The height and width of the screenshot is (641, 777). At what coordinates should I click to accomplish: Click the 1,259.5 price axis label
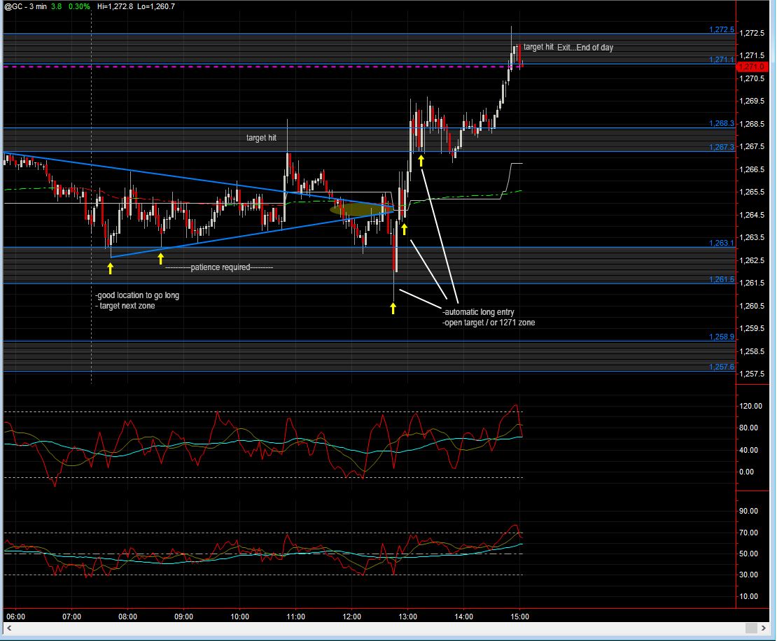752,328
